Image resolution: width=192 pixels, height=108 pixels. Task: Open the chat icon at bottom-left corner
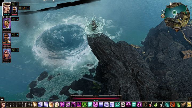click(2, 99)
